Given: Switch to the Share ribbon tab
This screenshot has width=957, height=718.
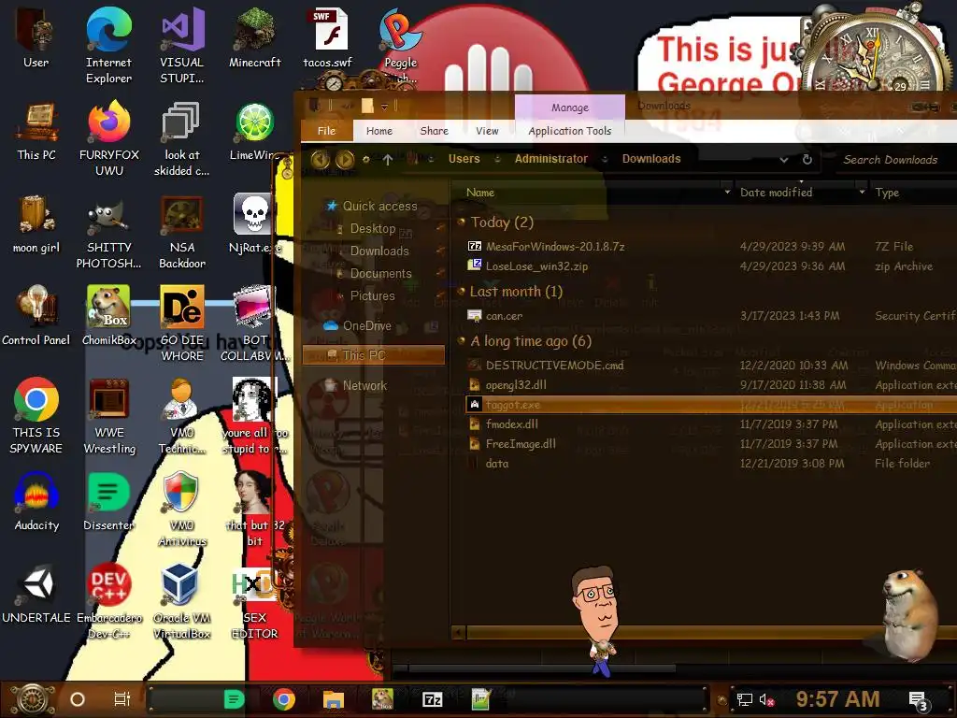Looking at the screenshot, I should point(434,131).
